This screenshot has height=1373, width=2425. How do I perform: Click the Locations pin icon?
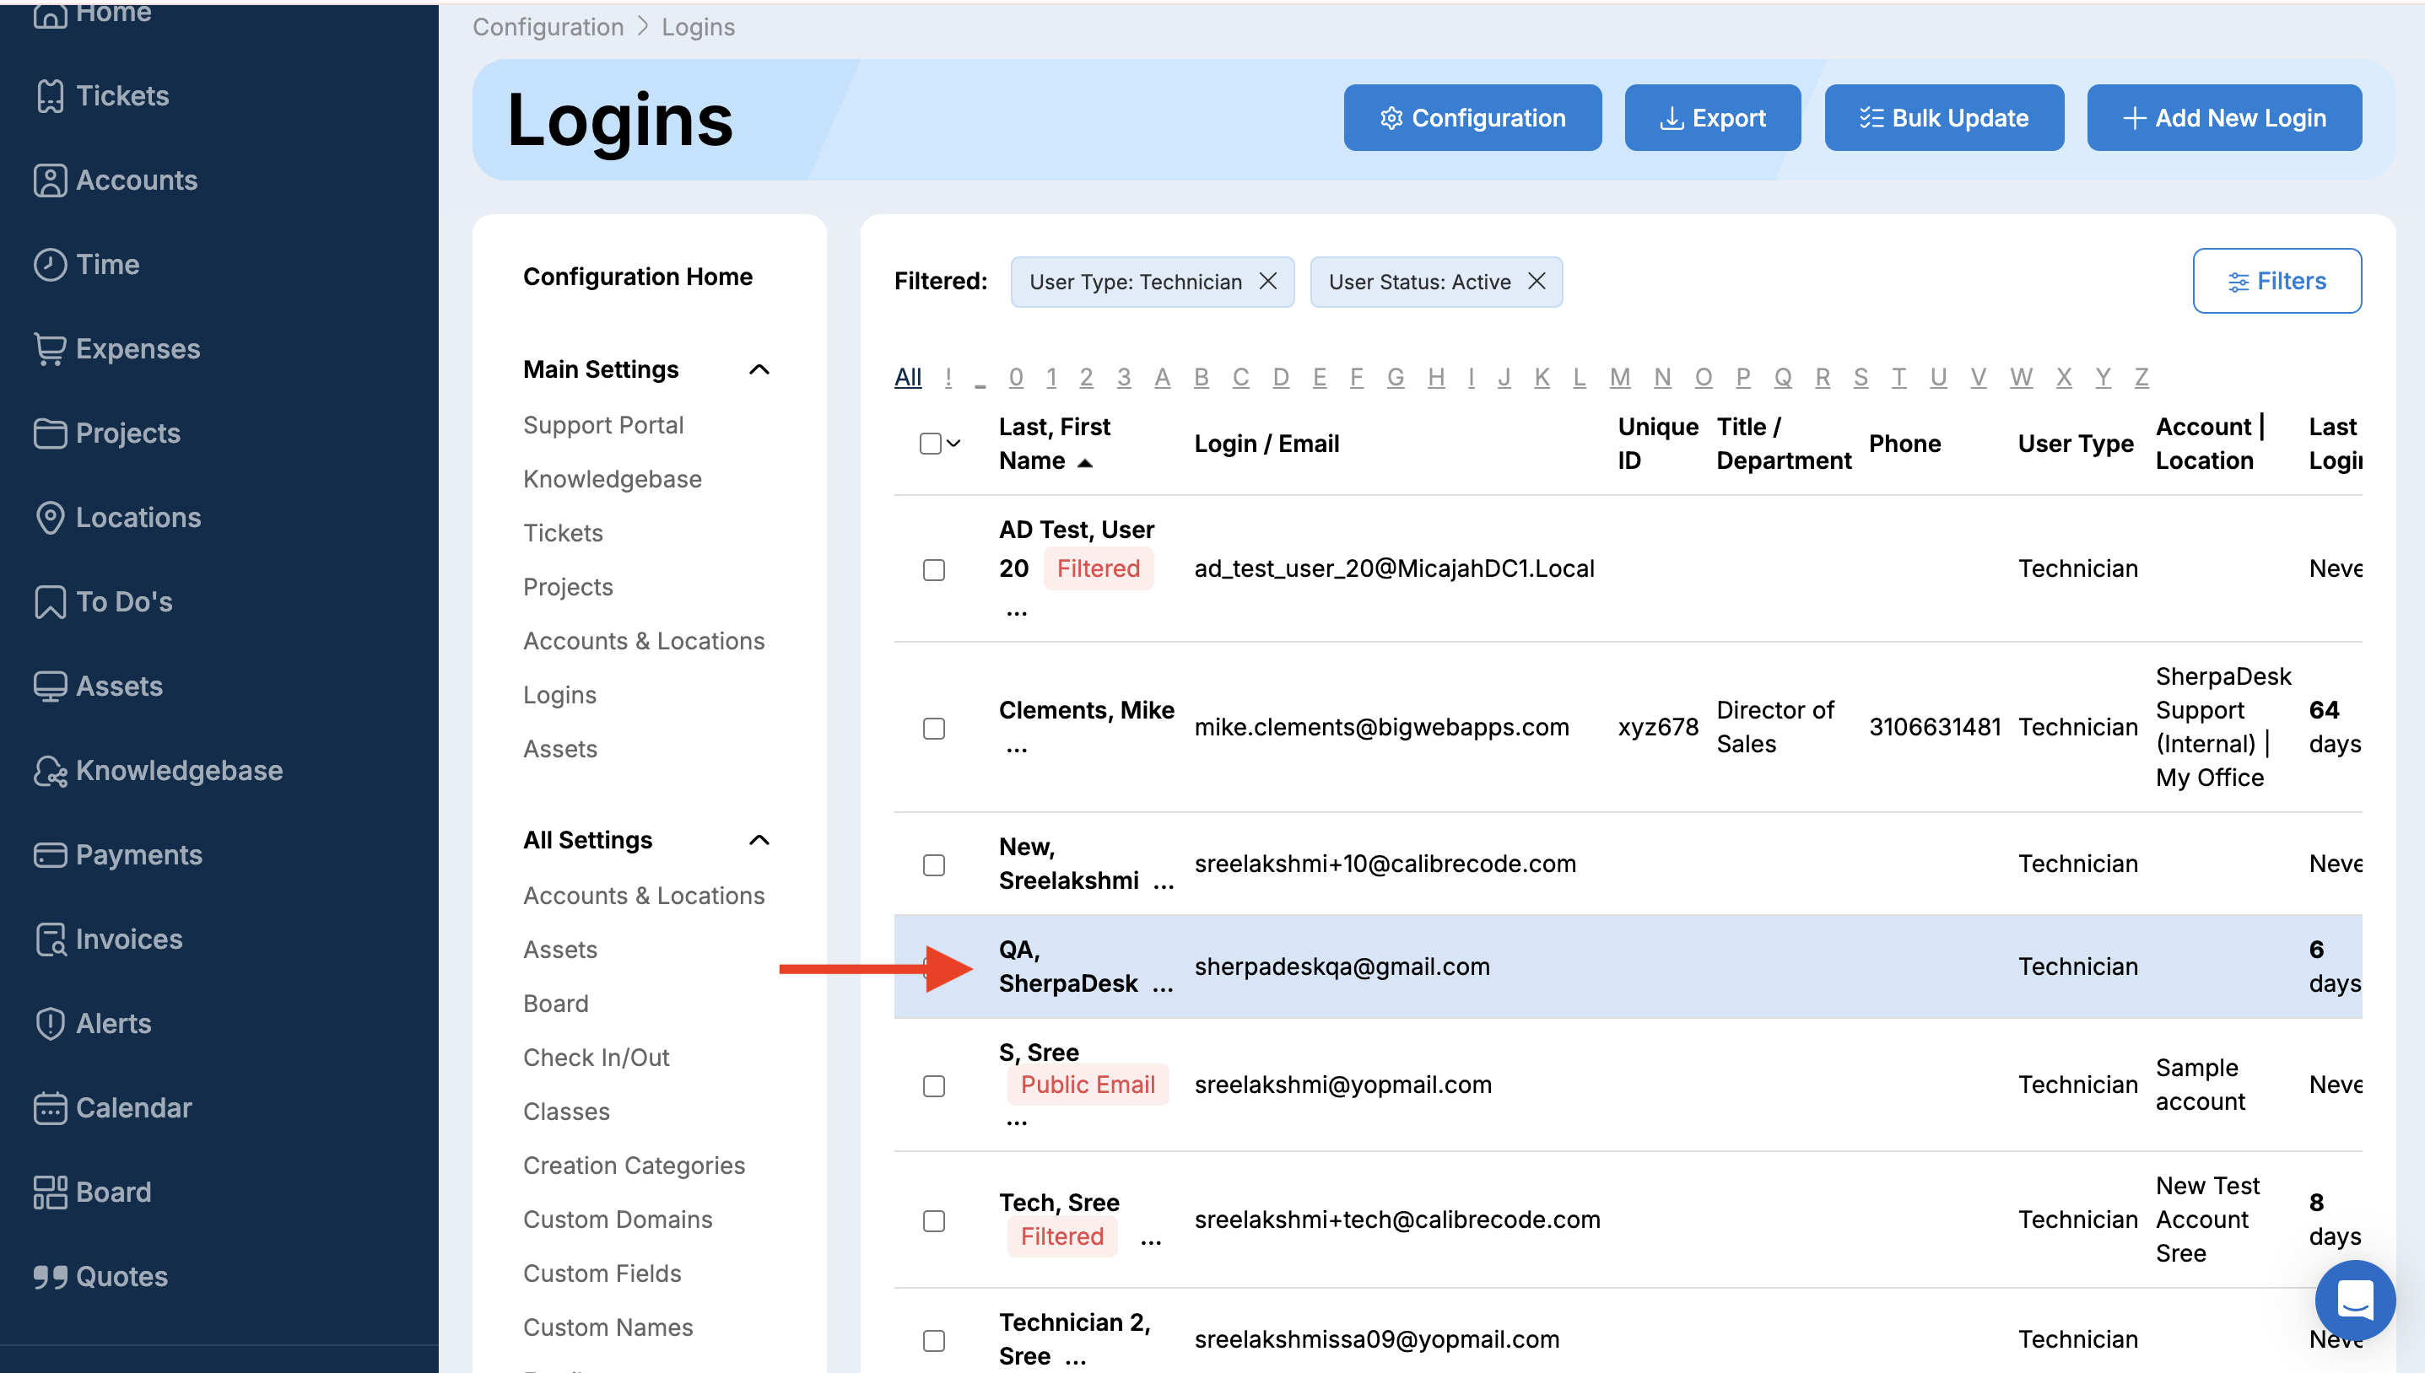50,518
